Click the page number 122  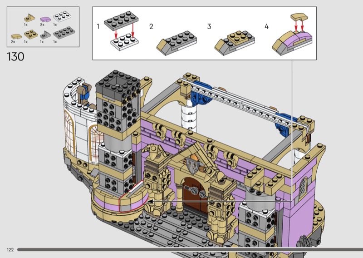[10, 250]
